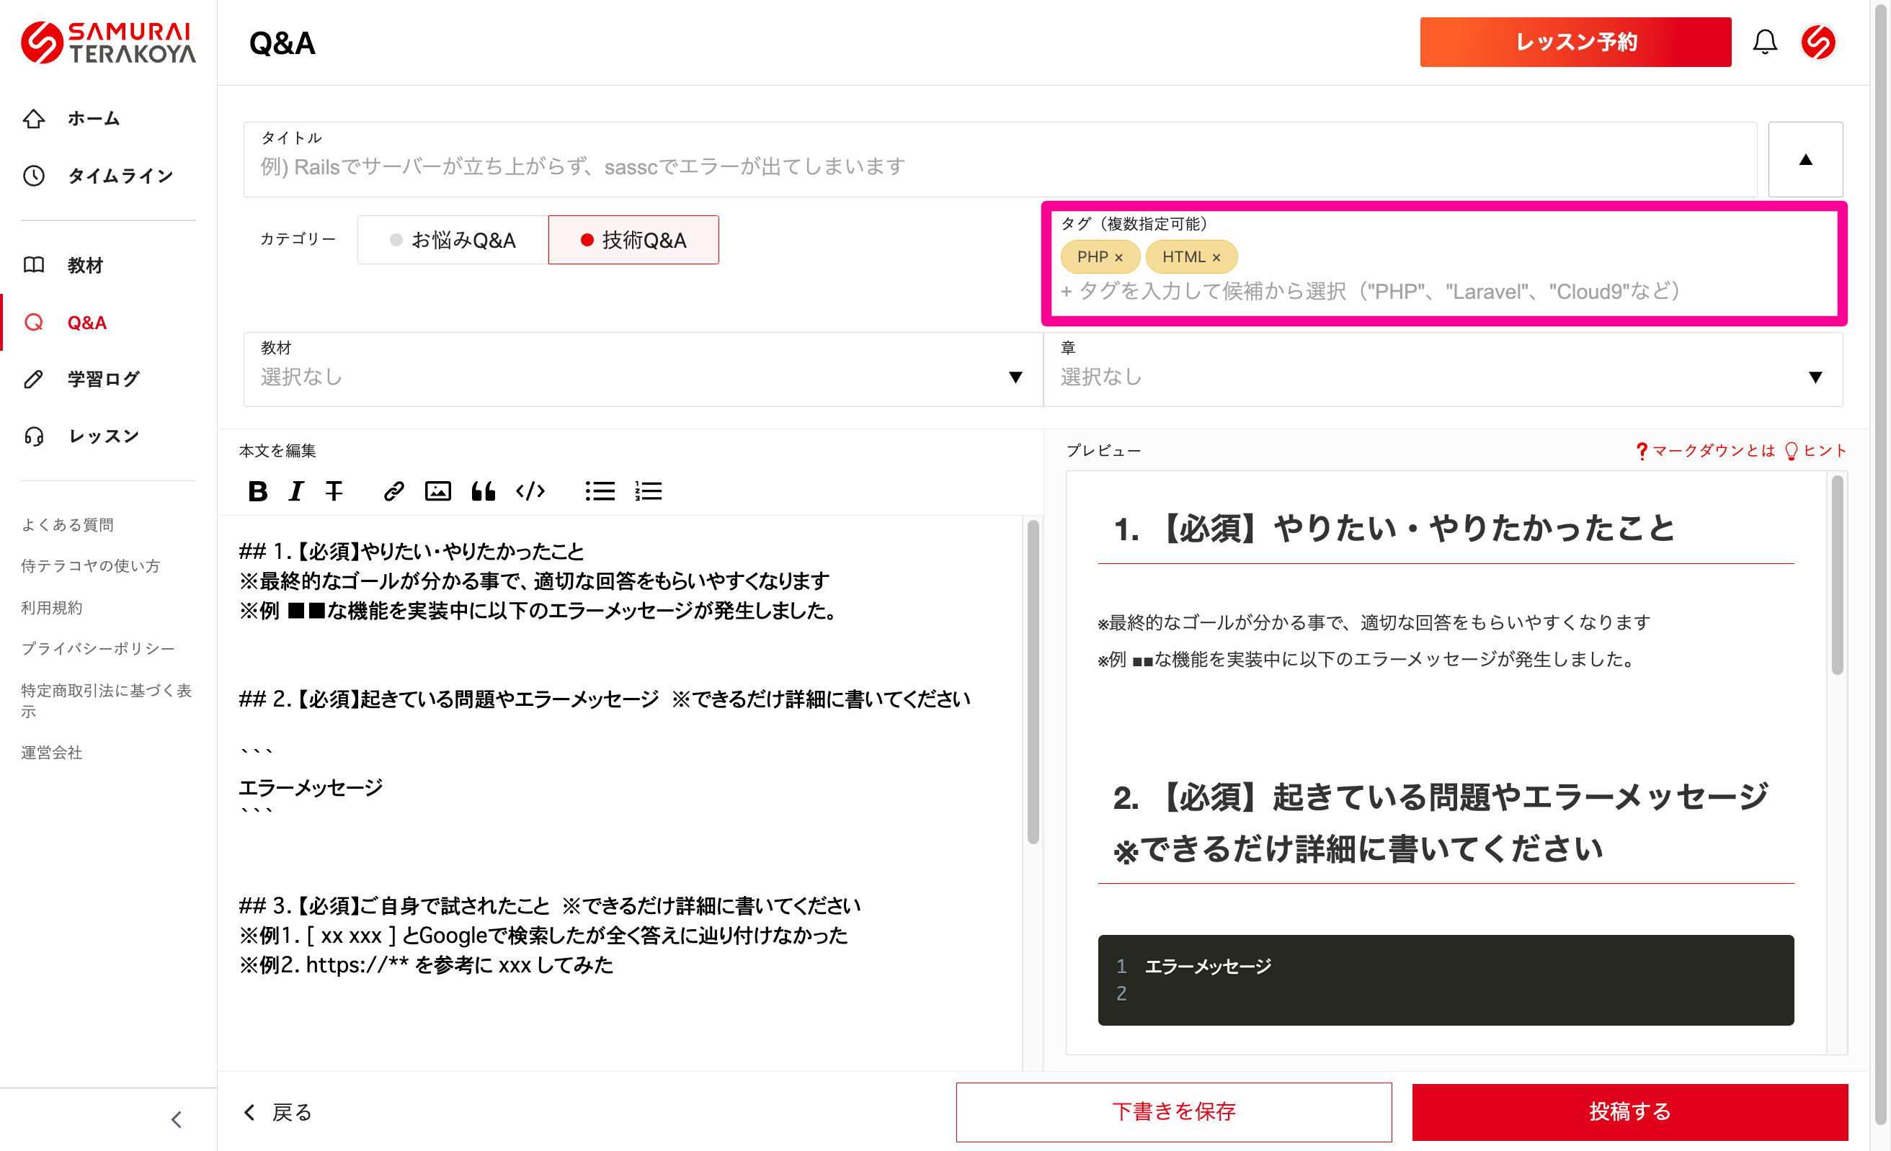The image size is (1891, 1151).
Task: Click the bulleted list icon
Action: point(600,491)
